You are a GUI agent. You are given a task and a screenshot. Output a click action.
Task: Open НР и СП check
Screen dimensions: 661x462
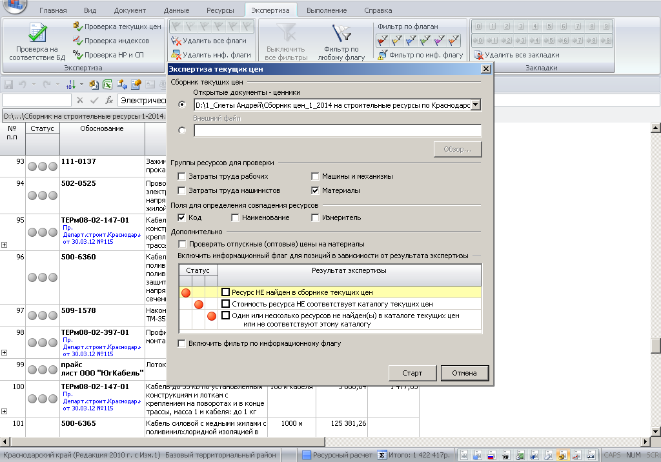108,55
